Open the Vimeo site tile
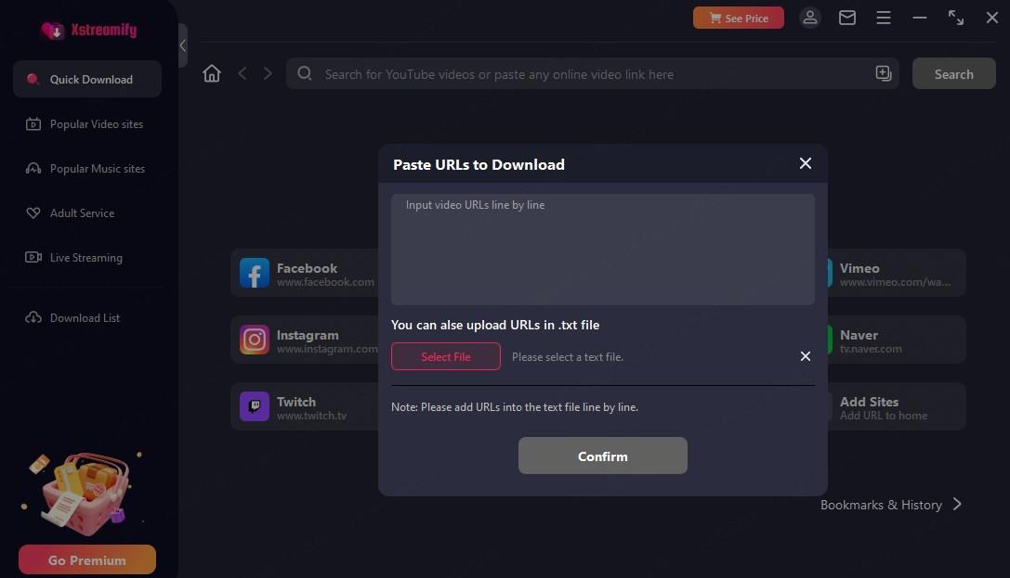Image resolution: width=1010 pixels, height=578 pixels. (896, 274)
